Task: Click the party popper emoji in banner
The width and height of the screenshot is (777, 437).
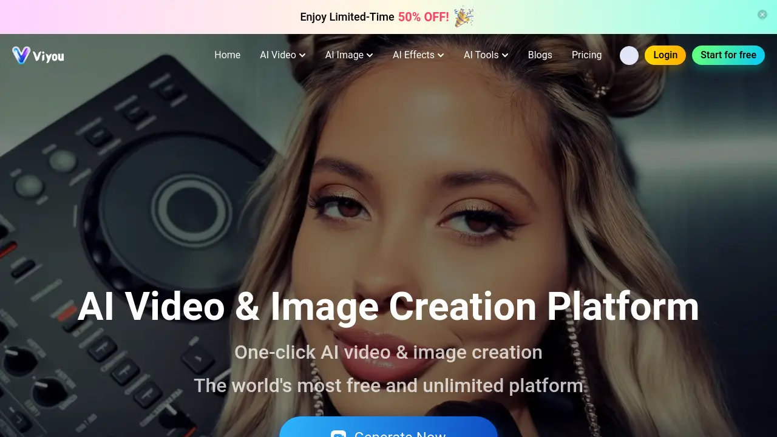Action: [x=464, y=17]
